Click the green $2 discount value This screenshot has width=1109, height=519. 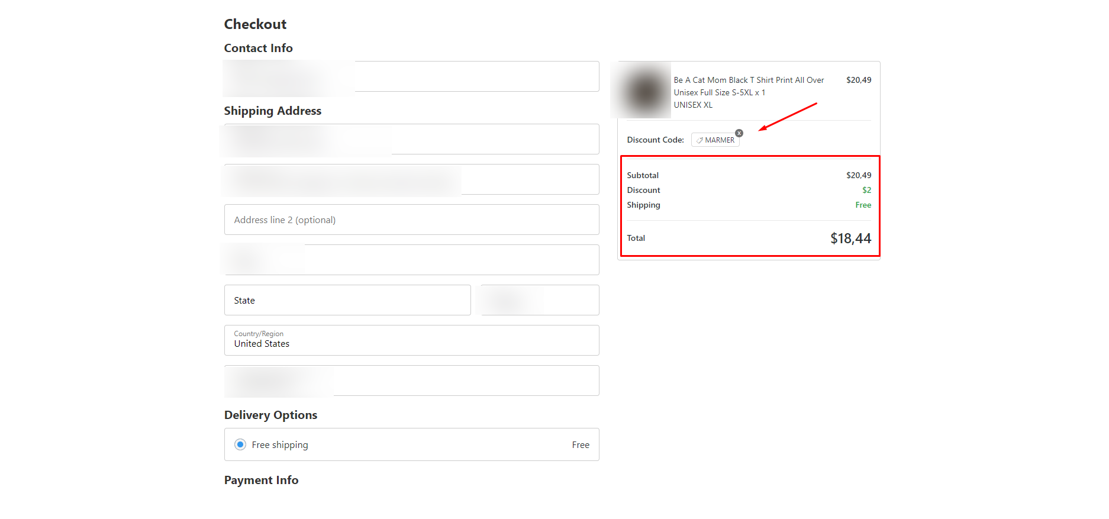click(x=866, y=190)
